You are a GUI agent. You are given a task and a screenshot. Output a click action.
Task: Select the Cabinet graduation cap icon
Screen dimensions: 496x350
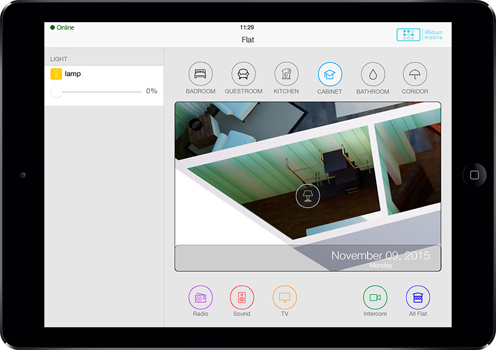point(330,74)
